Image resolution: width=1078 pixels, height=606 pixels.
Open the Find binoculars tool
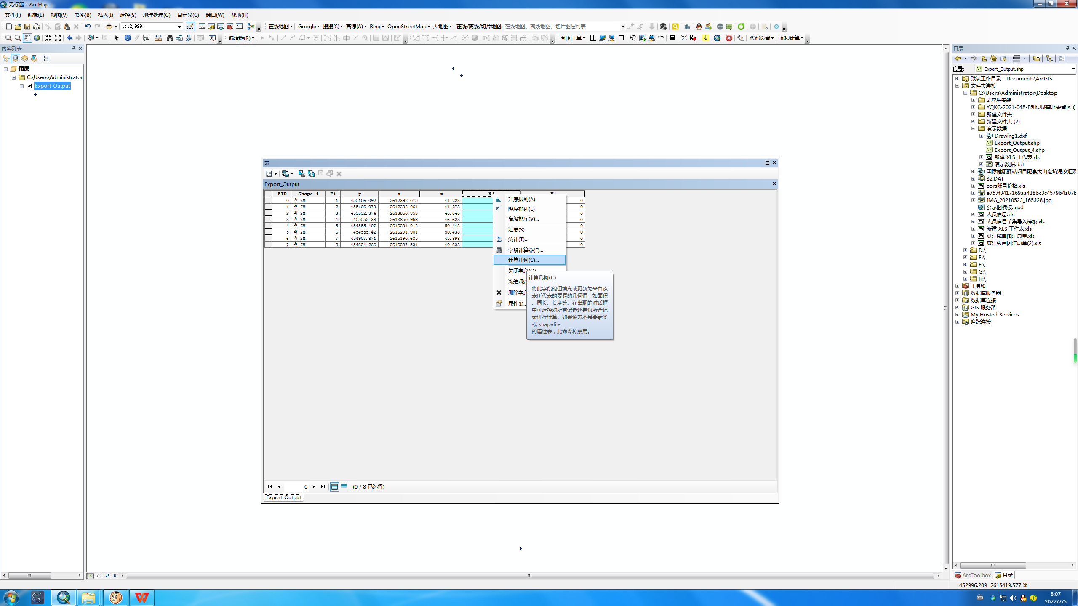[170, 38]
